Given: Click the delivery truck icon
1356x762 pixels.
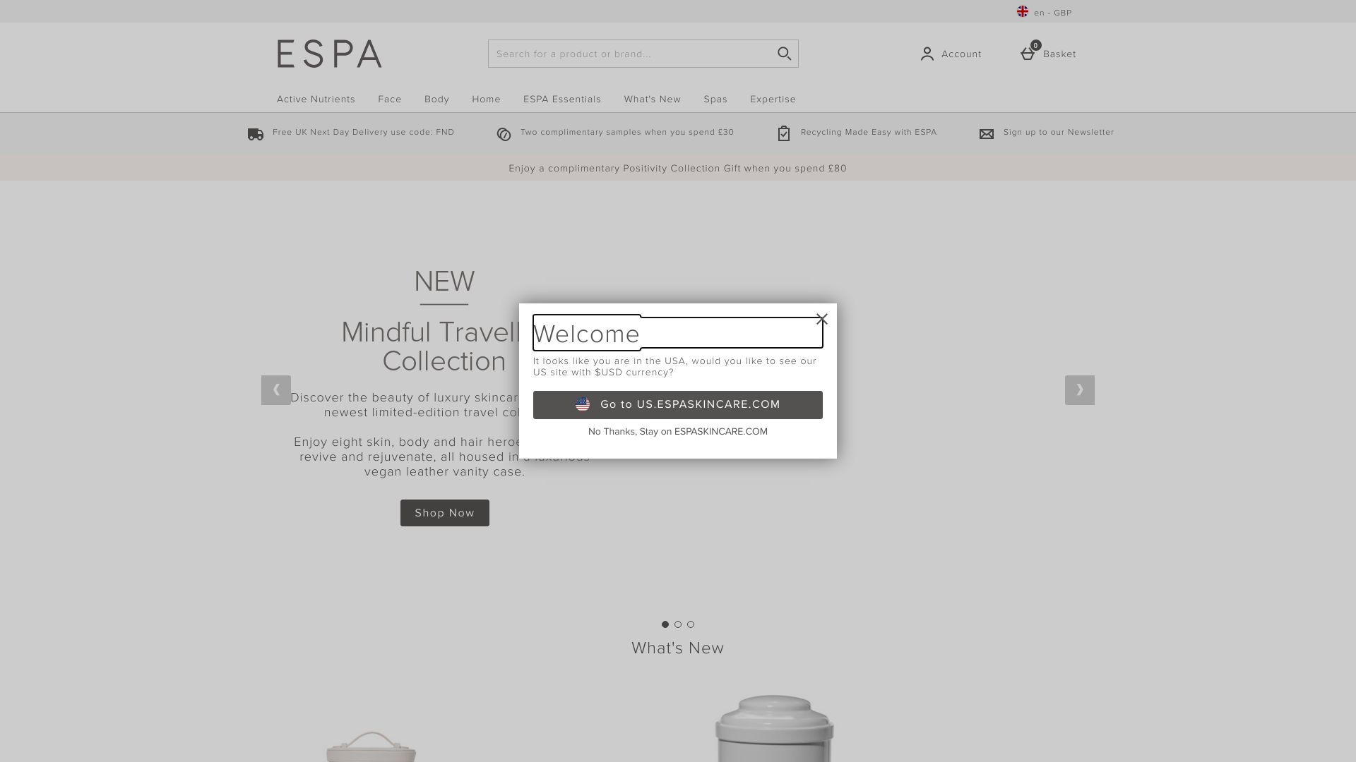Looking at the screenshot, I should point(256,134).
